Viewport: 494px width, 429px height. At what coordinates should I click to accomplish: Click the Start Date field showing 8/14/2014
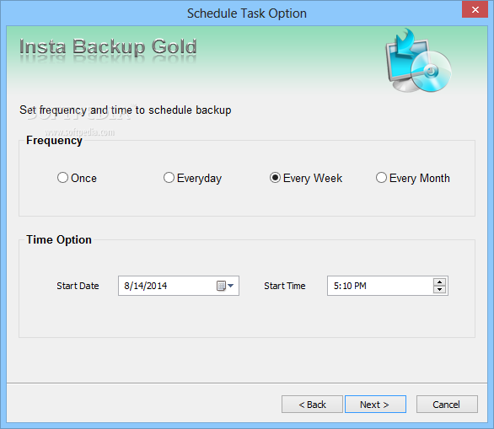point(179,286)
